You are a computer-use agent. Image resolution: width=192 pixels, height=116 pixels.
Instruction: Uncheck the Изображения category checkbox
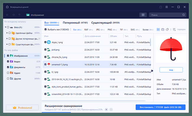[8, 56]
